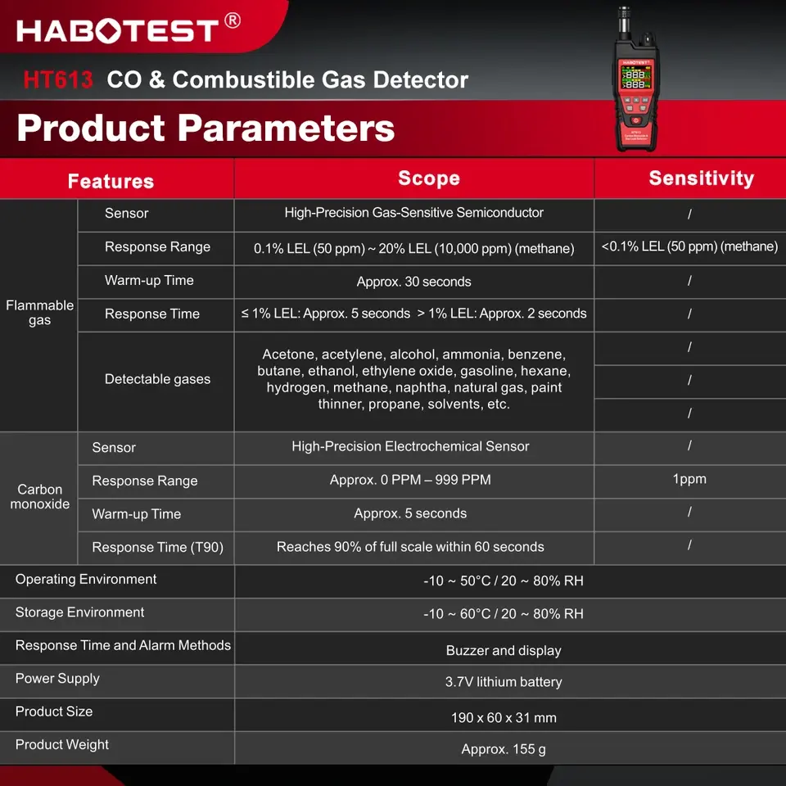The image size is (786, 786).
Task: Click the Operating Environment row label
Action: (x=86, y=580)
